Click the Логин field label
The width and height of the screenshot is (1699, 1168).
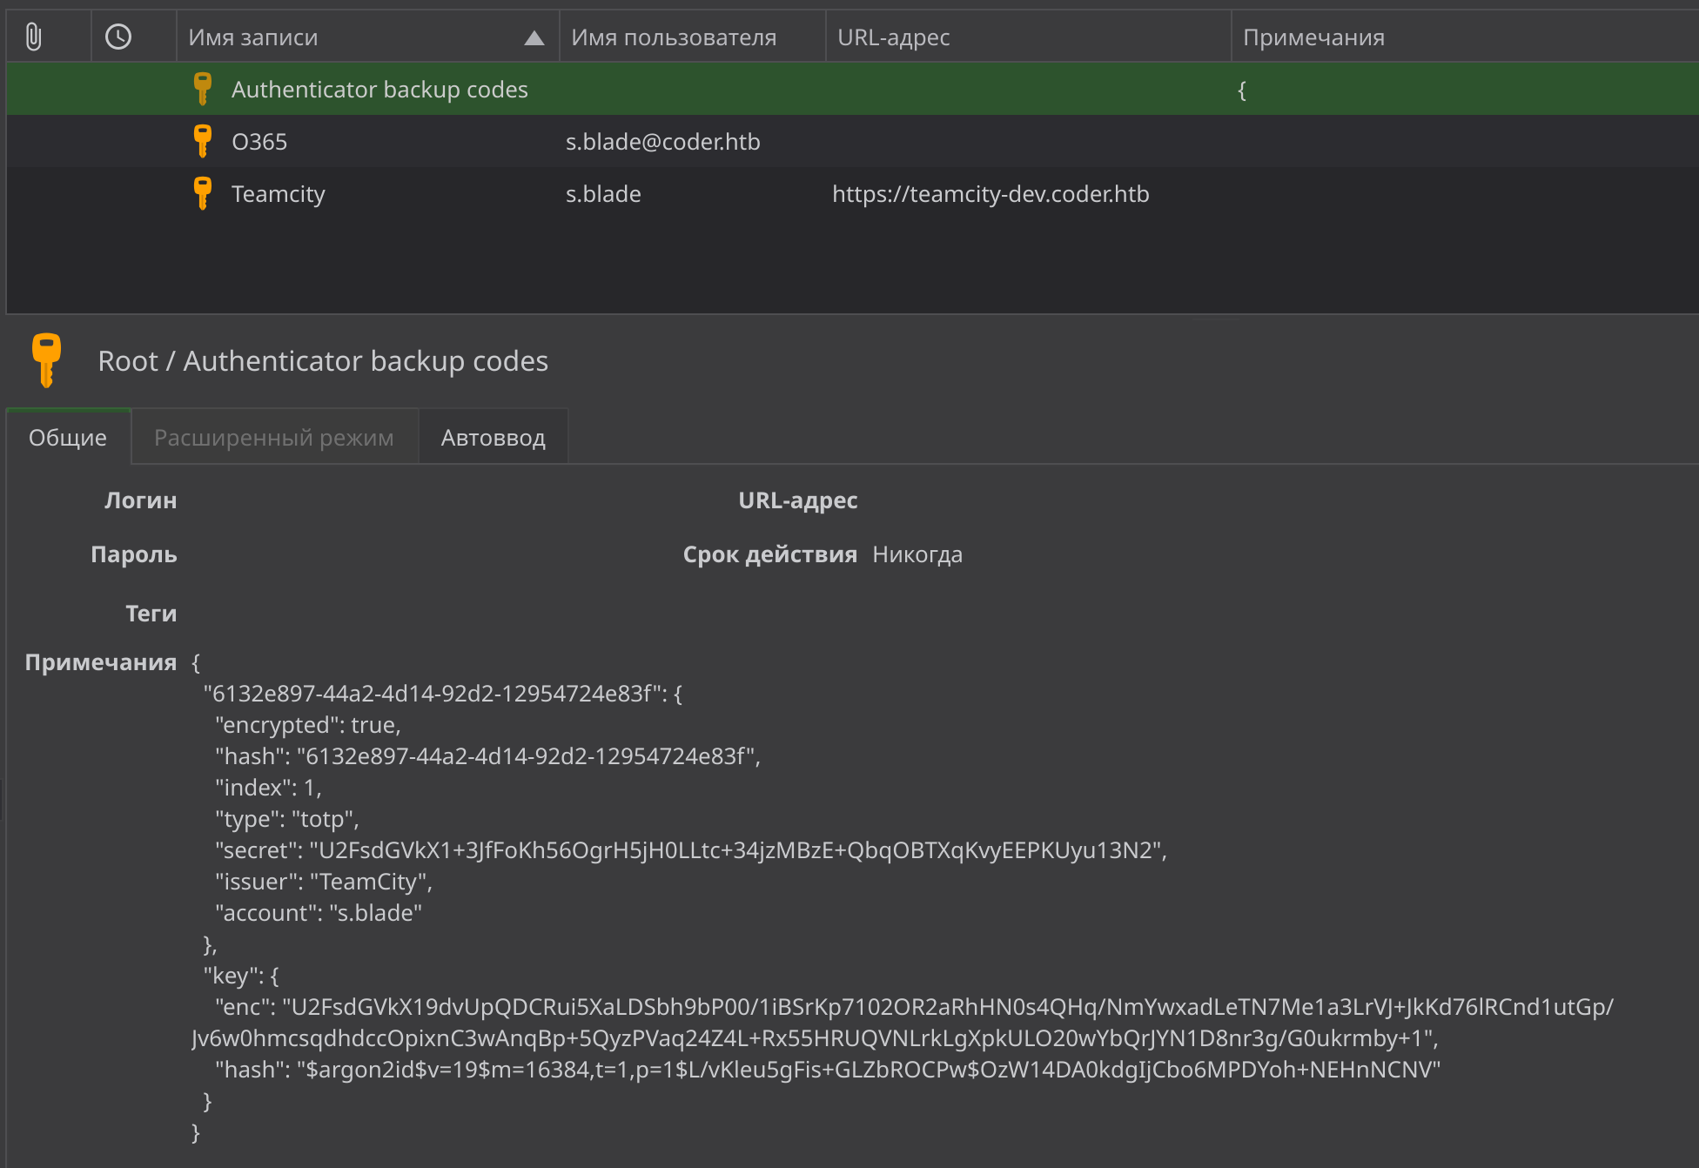(x=141, y=500)
